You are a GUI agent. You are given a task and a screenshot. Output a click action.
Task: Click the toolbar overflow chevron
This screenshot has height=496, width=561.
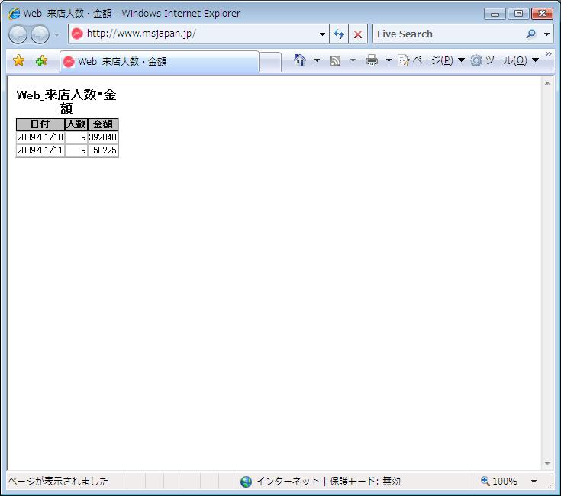[549, 53]
